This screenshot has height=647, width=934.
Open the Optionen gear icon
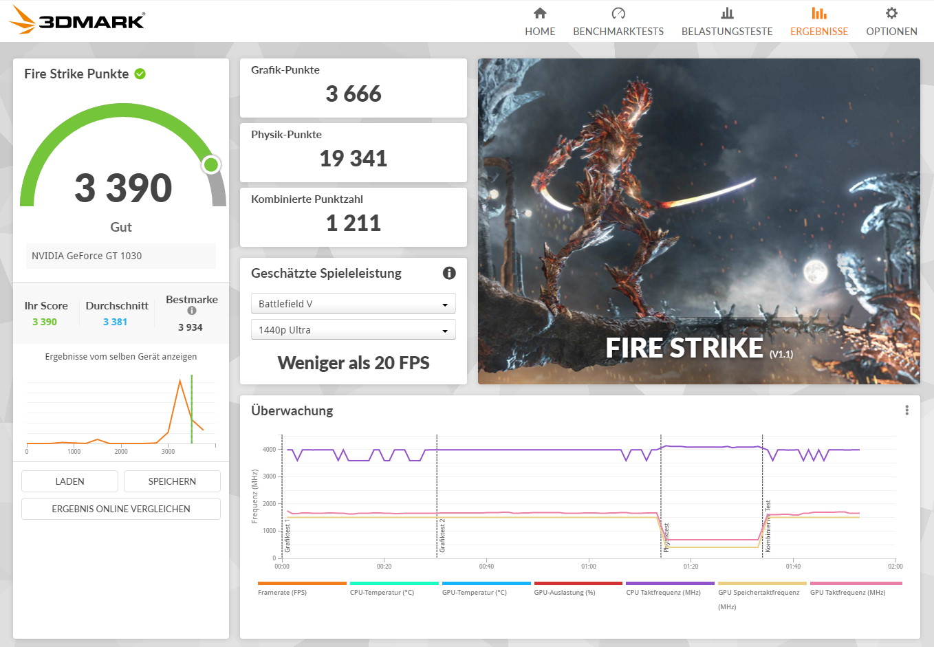[x=891, y=13]
